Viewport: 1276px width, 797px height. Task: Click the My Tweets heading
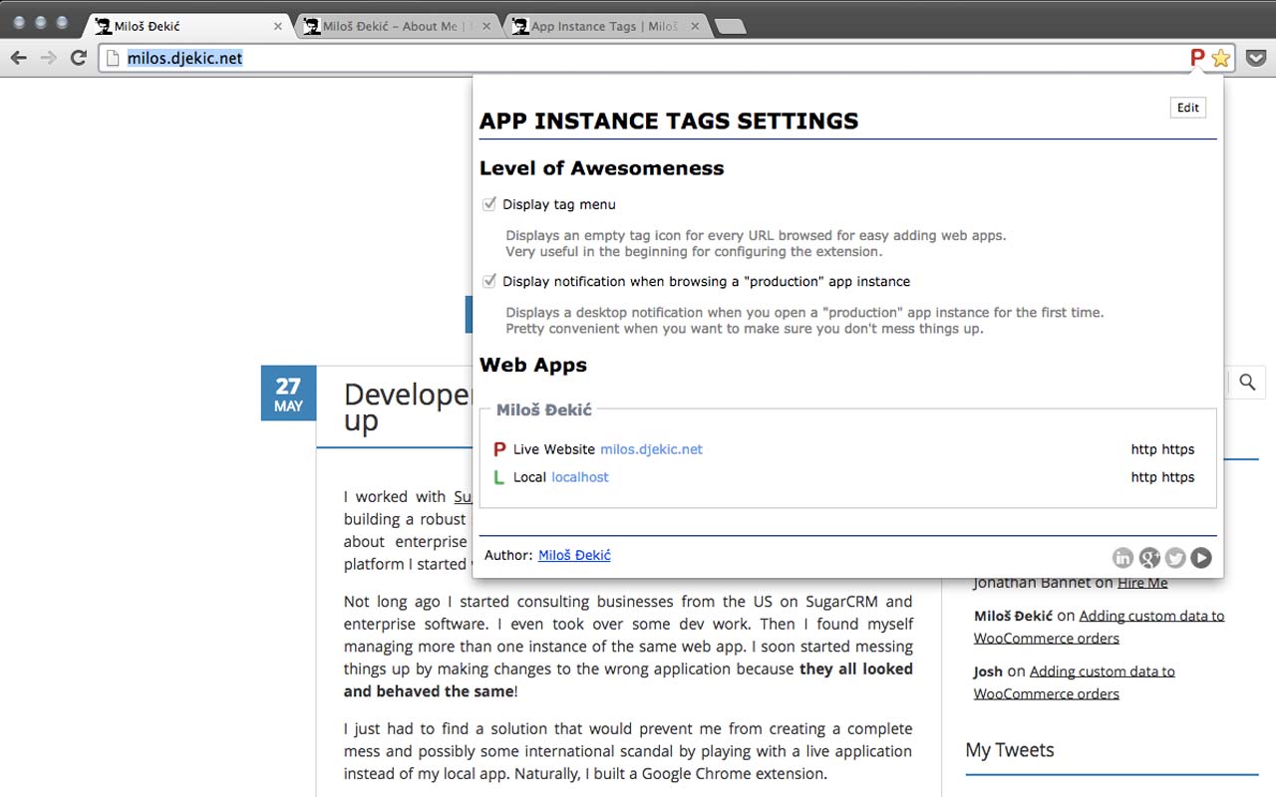pos(1010,750)
